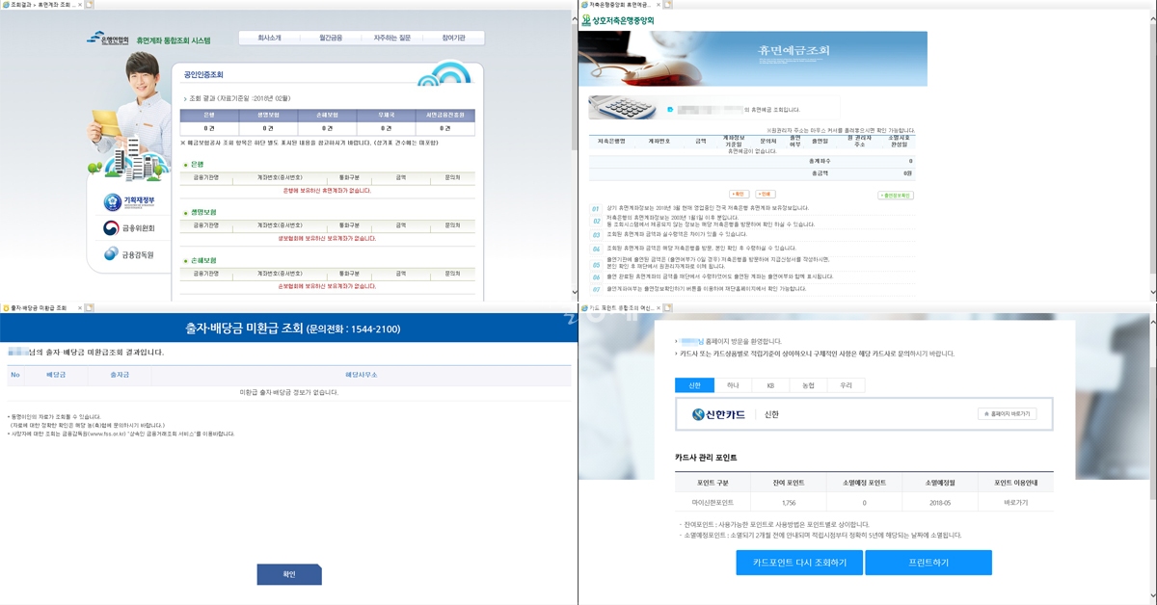Open the 자주하는 질문 menu
Screen dimensions: 1157x605
(x=394, y=39)
